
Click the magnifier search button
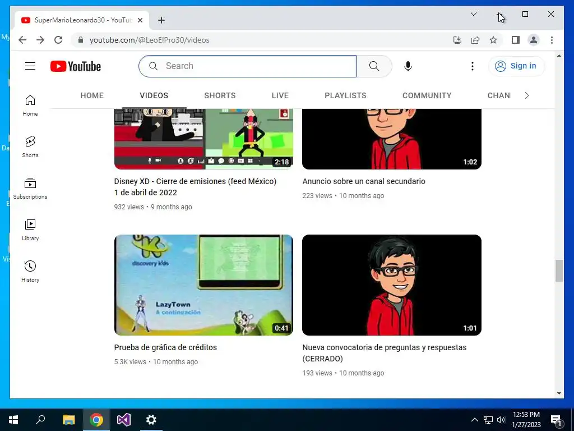click(374, 66)
